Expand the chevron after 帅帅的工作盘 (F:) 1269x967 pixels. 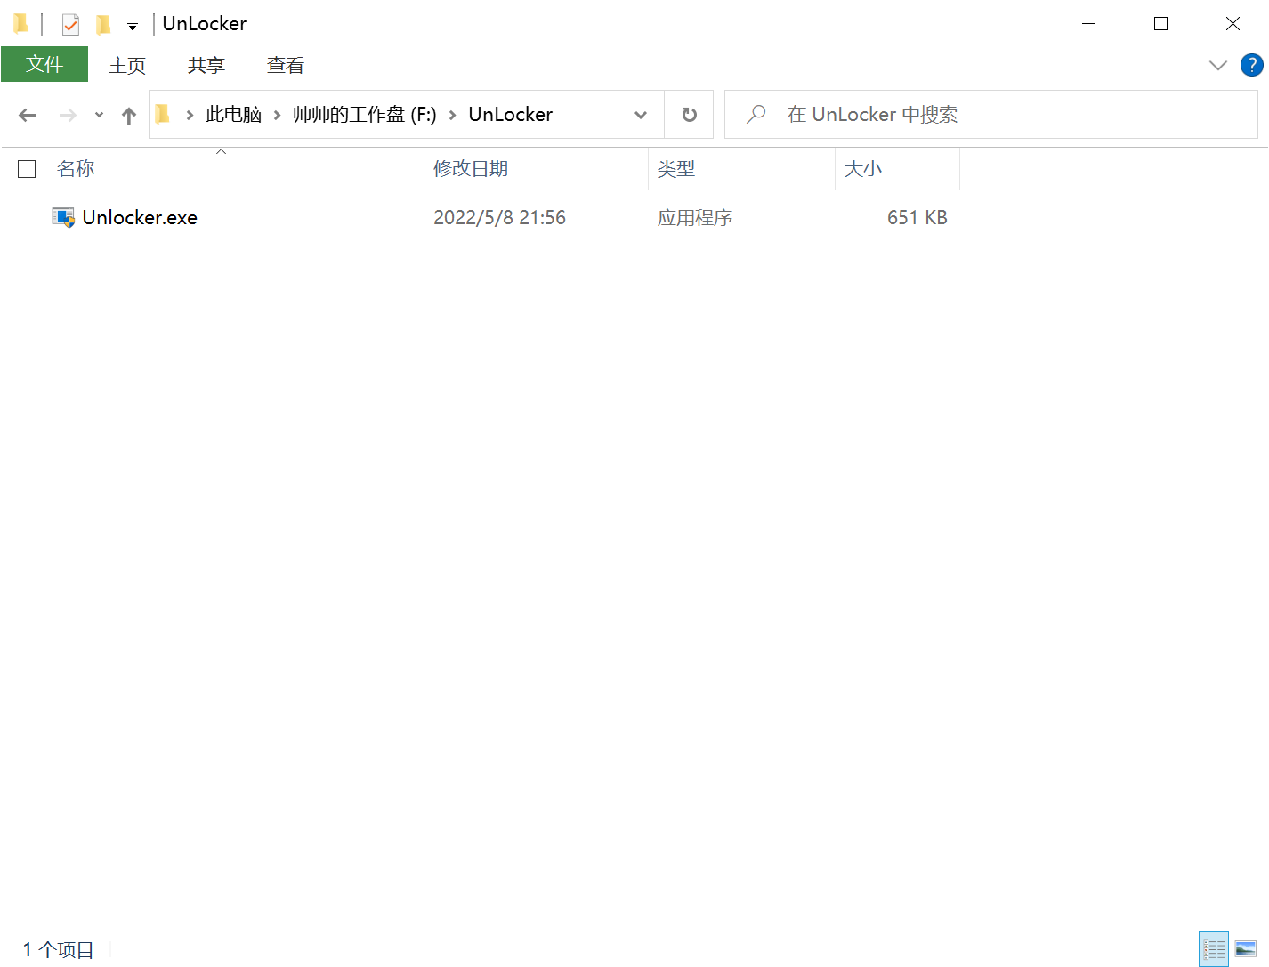[x=452, y=115]
